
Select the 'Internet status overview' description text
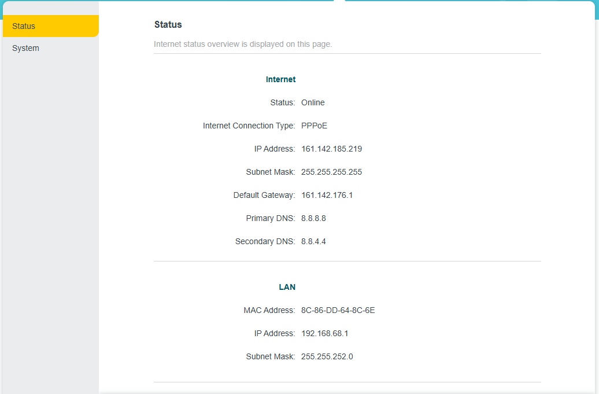[243, 44]
